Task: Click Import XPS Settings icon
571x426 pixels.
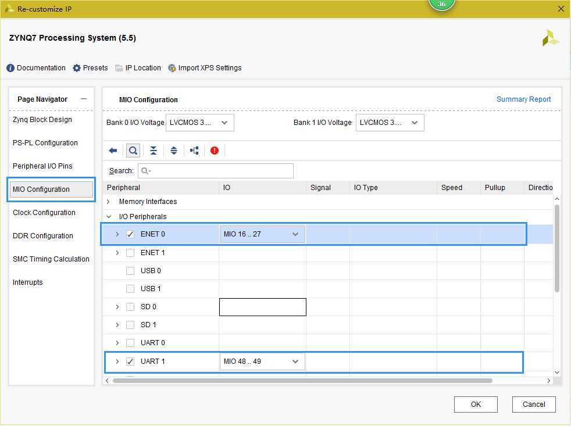Action: coord(172,68)
